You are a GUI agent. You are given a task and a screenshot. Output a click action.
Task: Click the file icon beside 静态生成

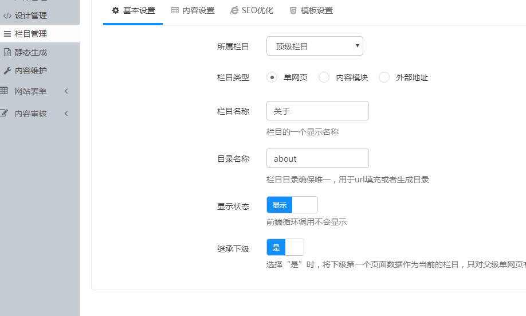point(7,52)
